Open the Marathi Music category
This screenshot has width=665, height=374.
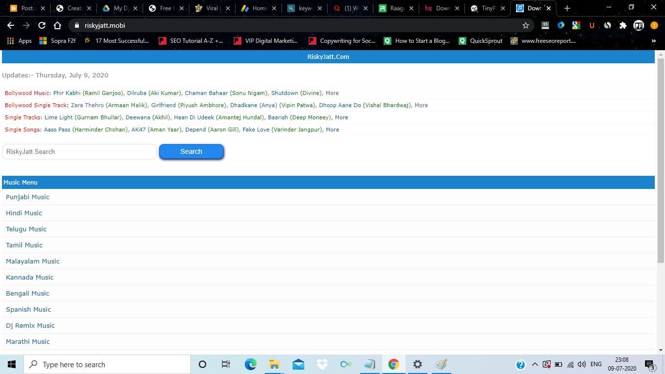click(28, 341)
